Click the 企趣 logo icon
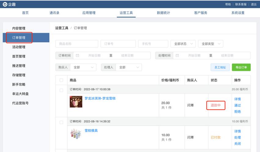Viewport: 260px width, 152px height. tap(5, 4)
